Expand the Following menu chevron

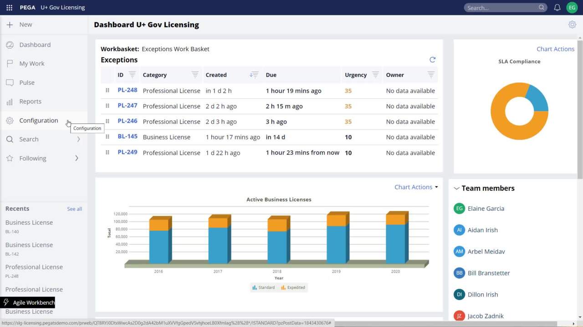click(77, 158)
